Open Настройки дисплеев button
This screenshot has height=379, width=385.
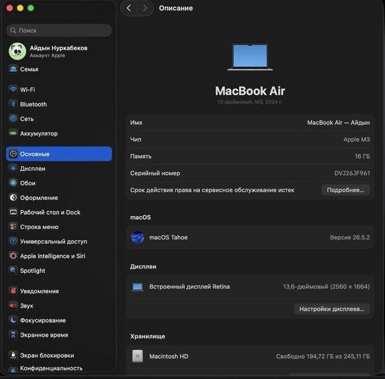coord(332,309)
